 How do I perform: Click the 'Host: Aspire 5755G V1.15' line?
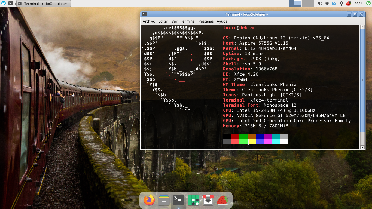256,43
